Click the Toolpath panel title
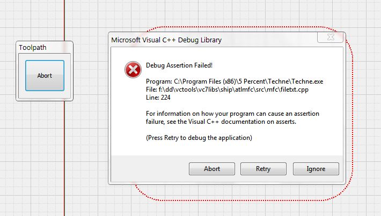381x216 pixels. (x=33, y=48)
